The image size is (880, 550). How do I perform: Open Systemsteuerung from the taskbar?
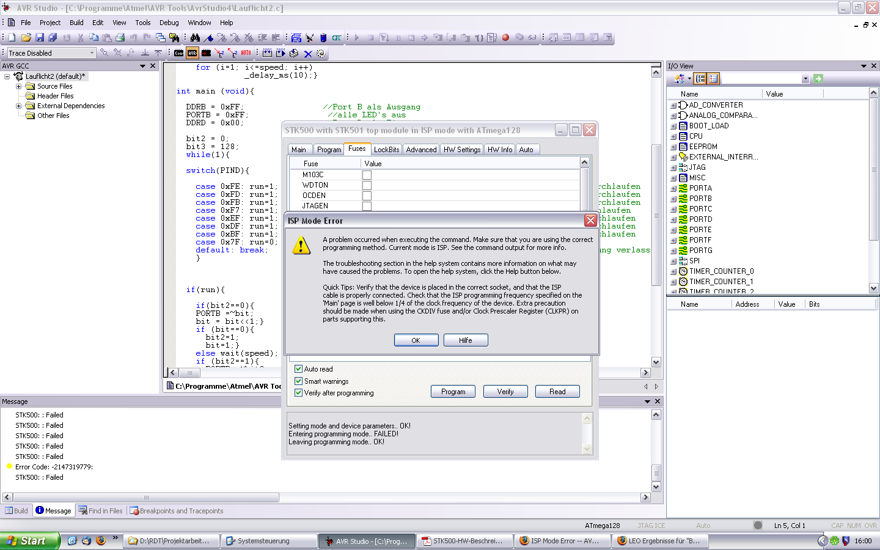coord(268,541)
